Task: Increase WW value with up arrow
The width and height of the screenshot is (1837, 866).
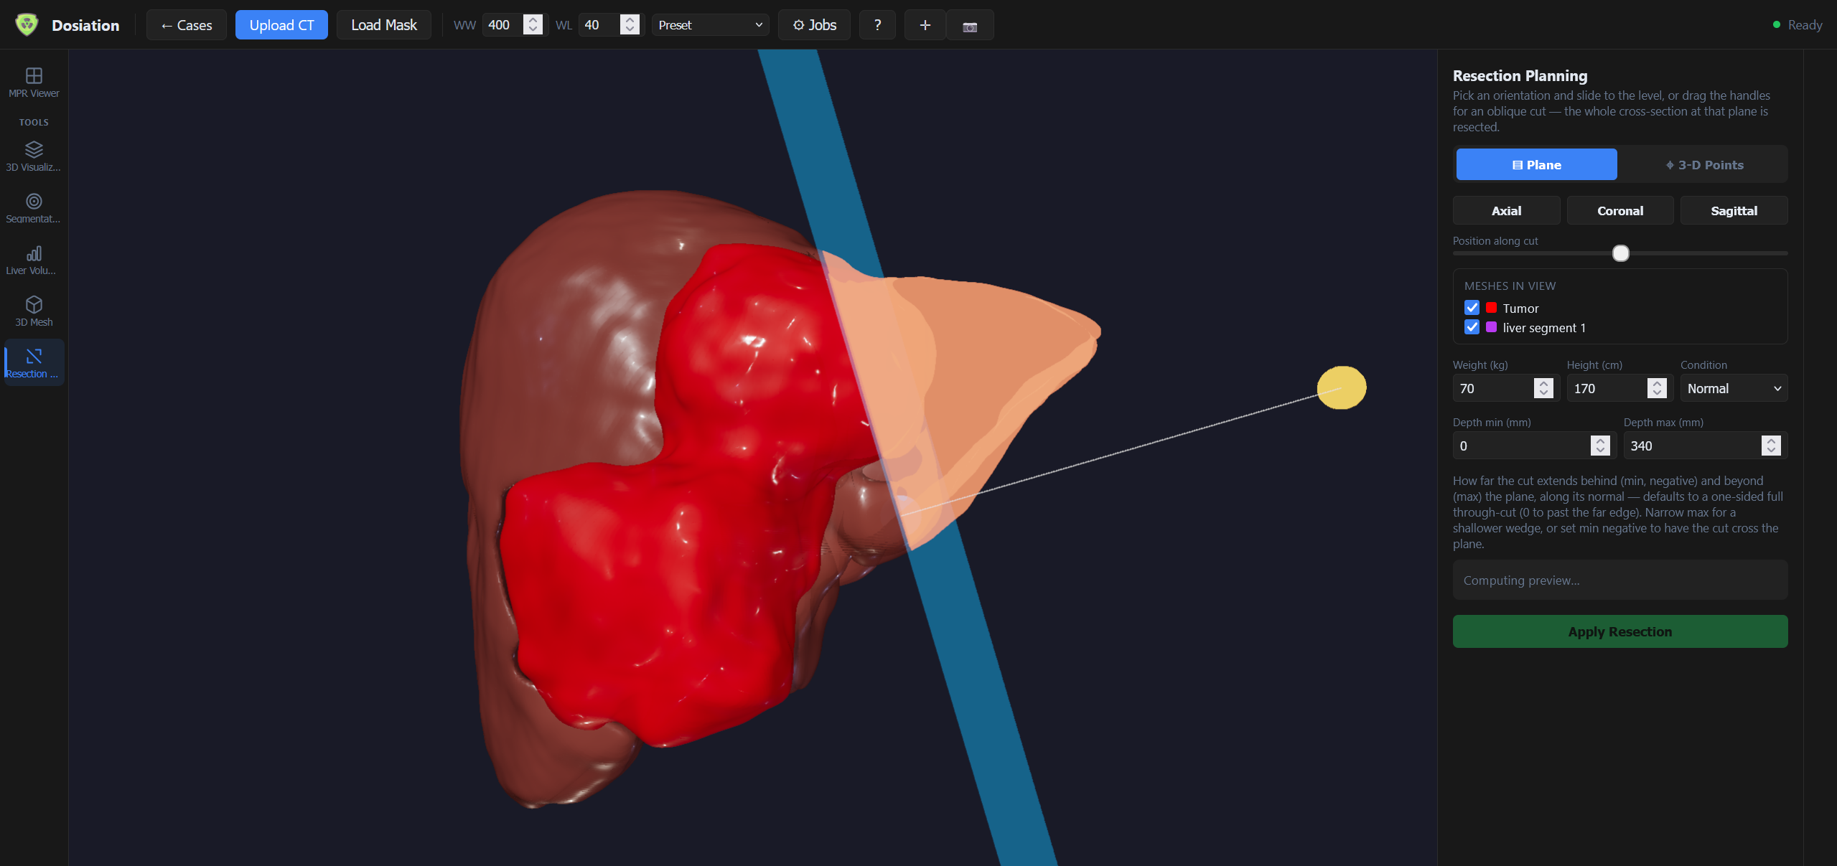Action: pos(533,20)
